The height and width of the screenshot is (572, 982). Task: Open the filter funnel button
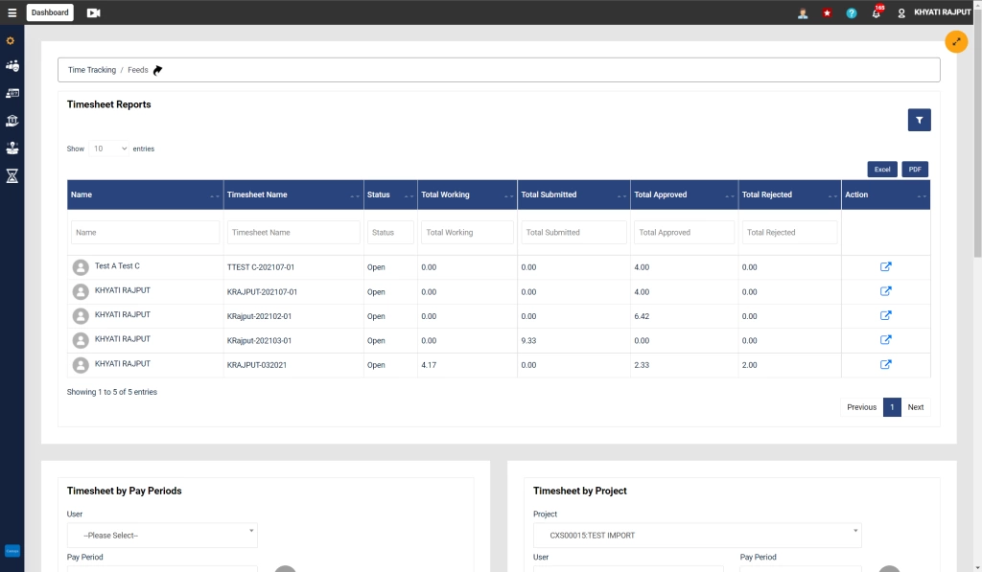[919, 120]
